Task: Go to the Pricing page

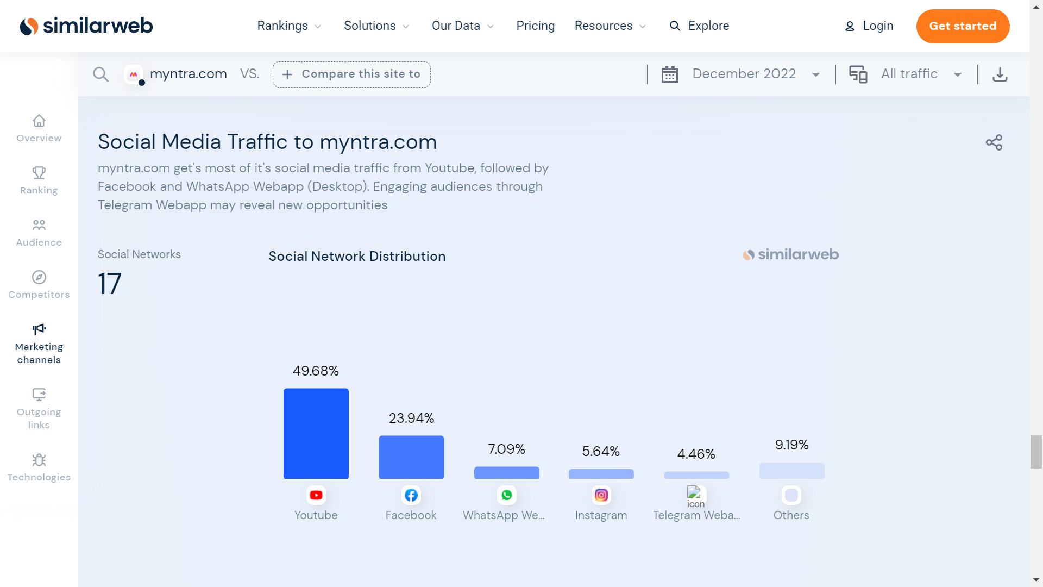Action: (x=535, y=26)
